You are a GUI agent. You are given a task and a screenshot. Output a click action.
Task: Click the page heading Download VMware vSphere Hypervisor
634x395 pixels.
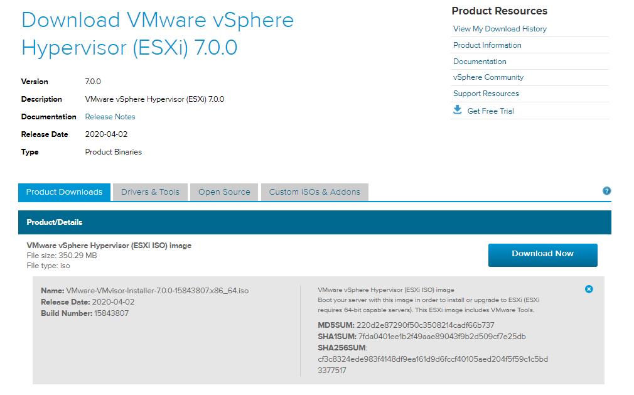[158, 33]
